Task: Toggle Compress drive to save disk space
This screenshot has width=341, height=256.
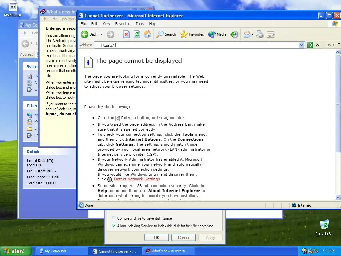Action: (x=114, y=218)
